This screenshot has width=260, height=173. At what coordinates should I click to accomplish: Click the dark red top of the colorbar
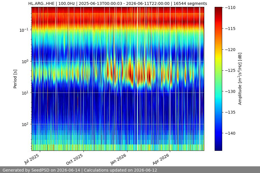[218, 9]
